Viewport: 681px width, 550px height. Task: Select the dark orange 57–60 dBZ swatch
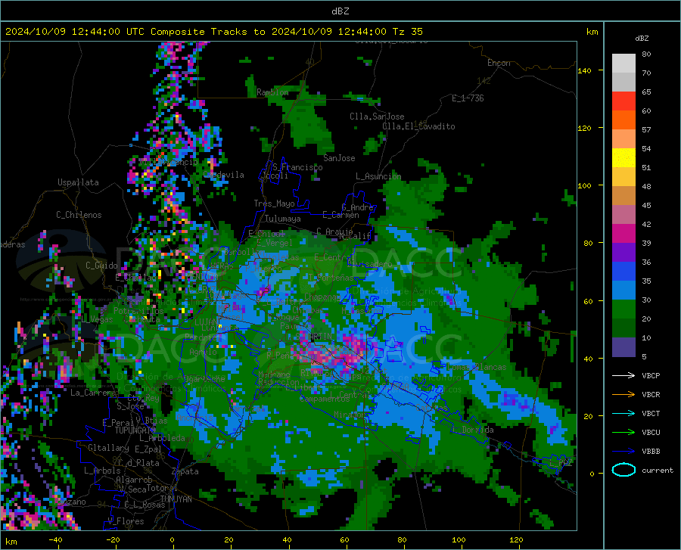coord(623,120)
